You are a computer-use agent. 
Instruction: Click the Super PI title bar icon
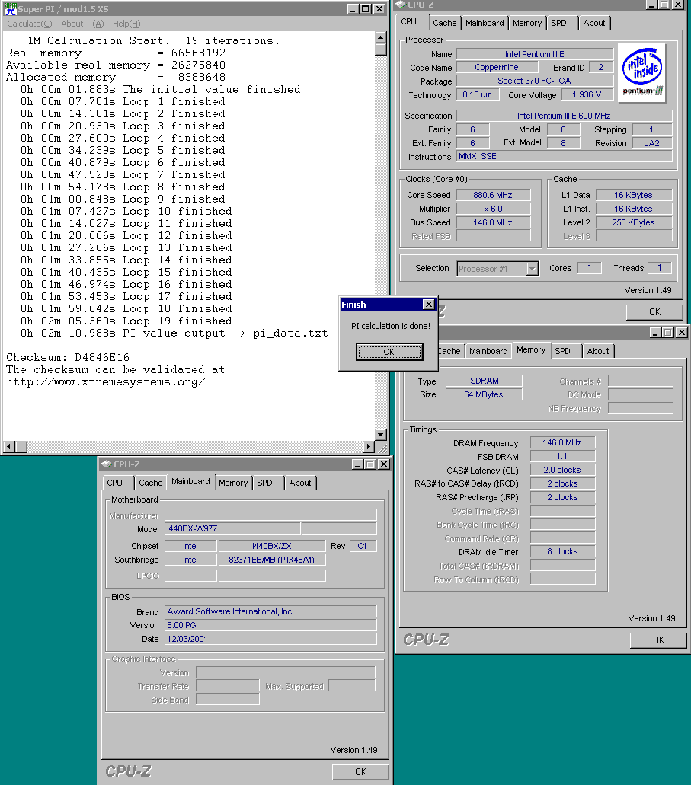(9, 9)
